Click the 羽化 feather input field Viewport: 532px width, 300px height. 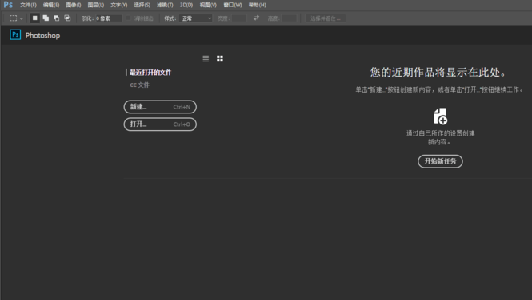click(108, 18)
